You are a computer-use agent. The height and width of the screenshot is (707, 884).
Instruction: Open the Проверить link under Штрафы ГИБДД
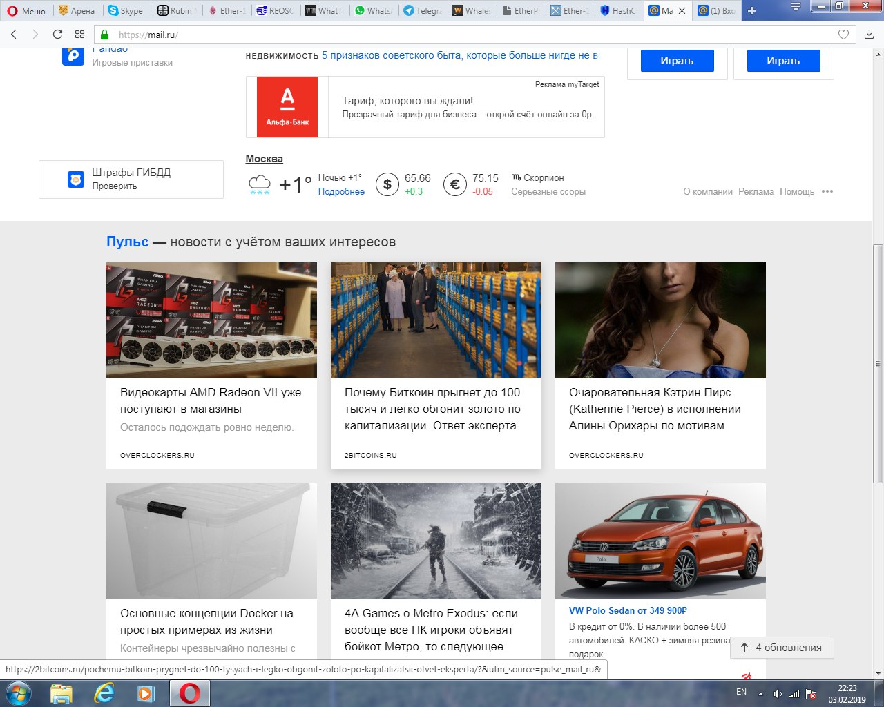tap(115, 186)
